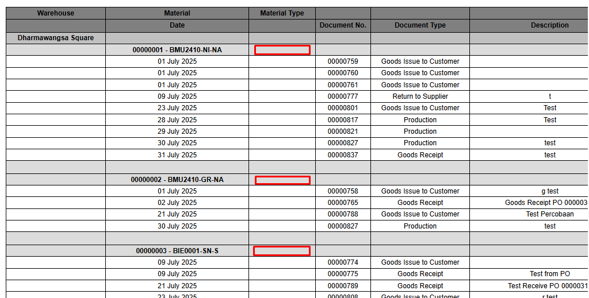Viewport: 589px width, 298px height.
Task: Click the Test from PO description cell
Action: (x=549, y=274)
